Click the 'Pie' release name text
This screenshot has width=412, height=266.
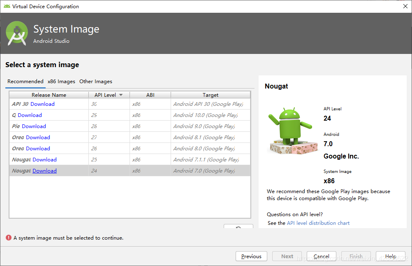[x=16, y=126]
